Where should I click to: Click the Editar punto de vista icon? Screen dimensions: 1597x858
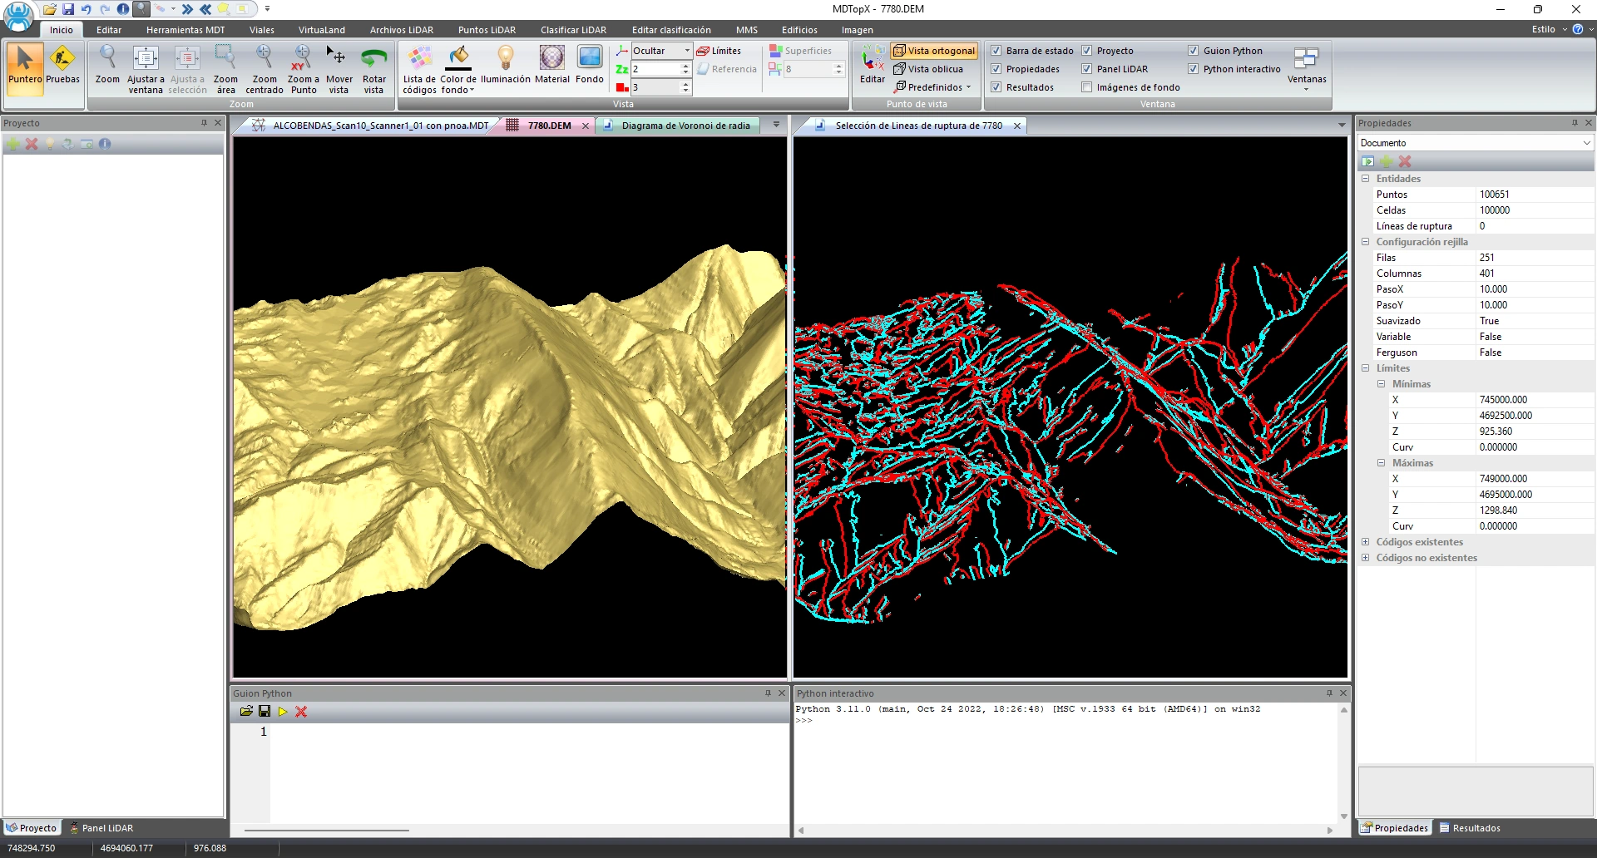(873, 67)
